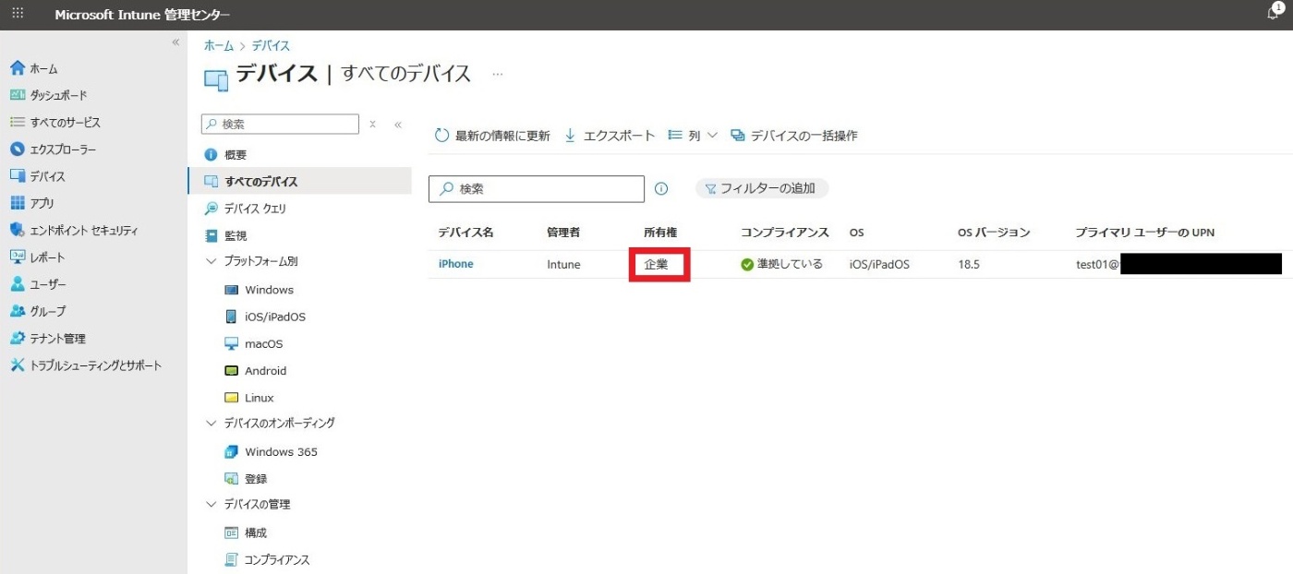
Task: Click the Intune 管理者 cell
Action: coord(563,264)
